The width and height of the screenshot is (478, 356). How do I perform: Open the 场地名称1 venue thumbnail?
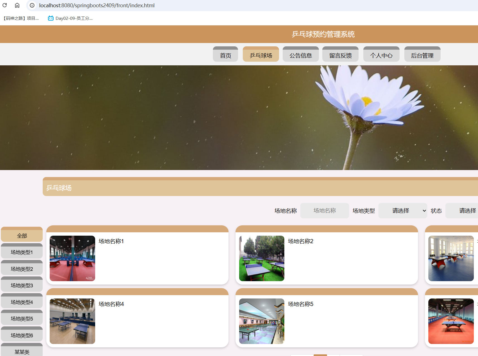click(72, 258)
